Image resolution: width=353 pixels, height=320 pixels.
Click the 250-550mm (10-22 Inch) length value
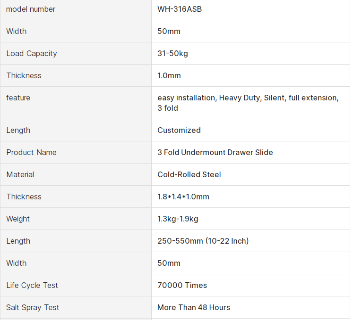[x=203, y=241]
